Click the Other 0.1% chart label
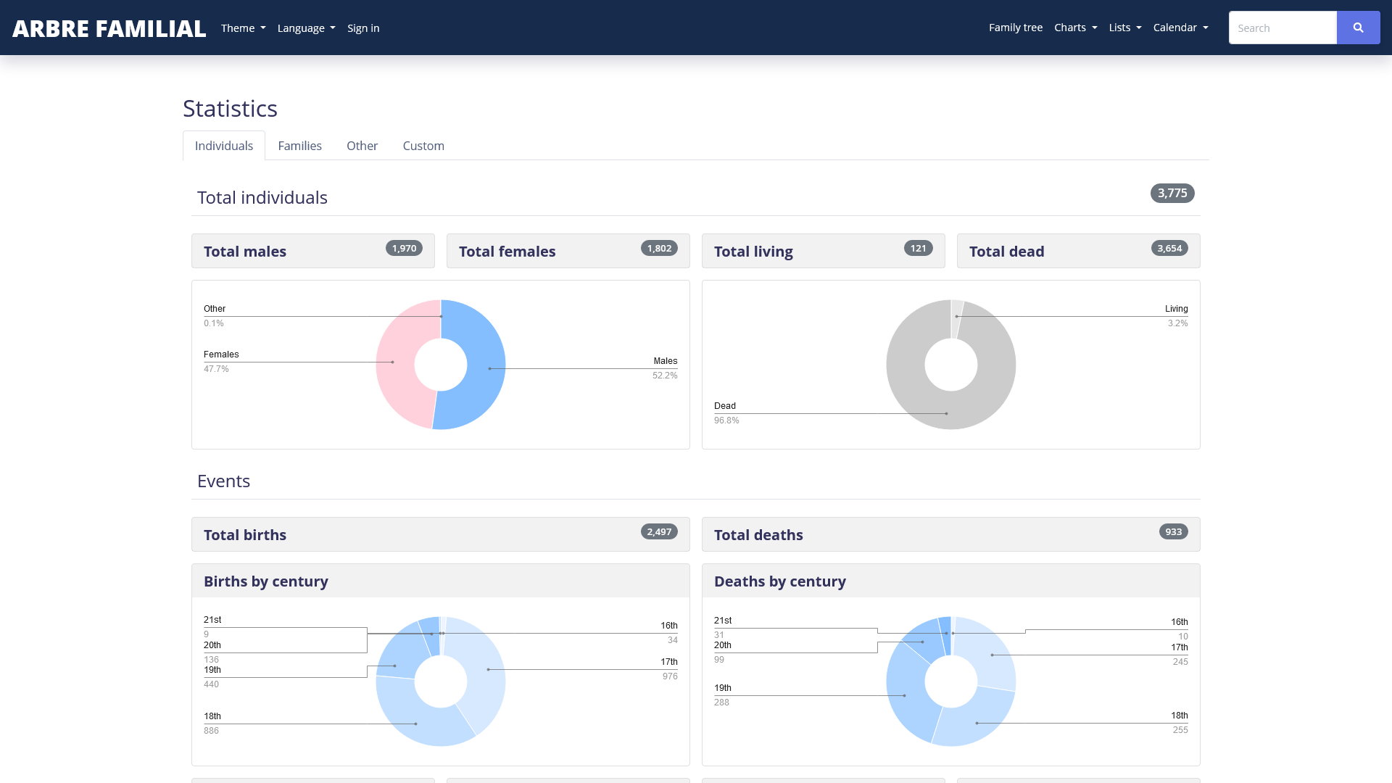The width and height of the screenshot is (1392, 783). coord(215,316)
